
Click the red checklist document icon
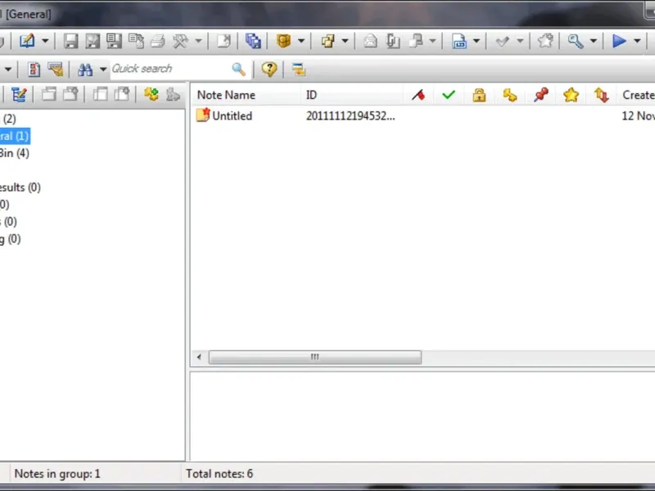click(x=34, y=70)
